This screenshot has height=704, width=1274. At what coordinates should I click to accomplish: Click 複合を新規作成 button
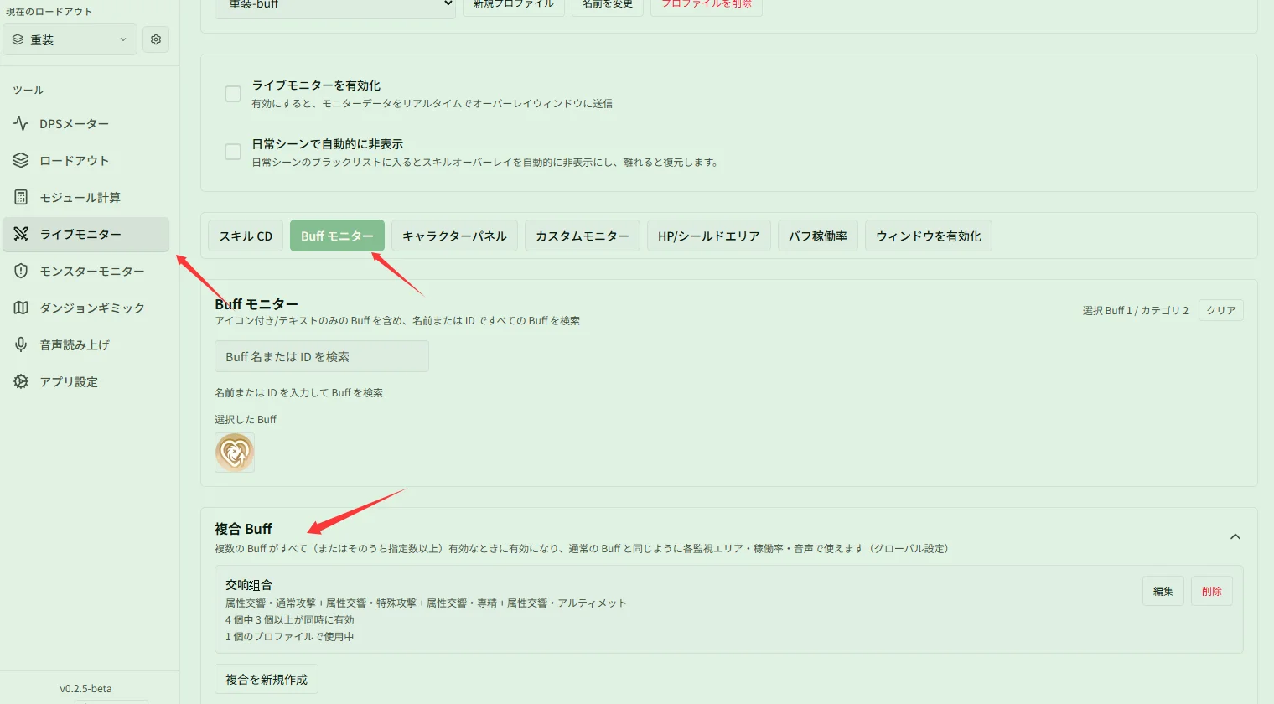point(267,679)
